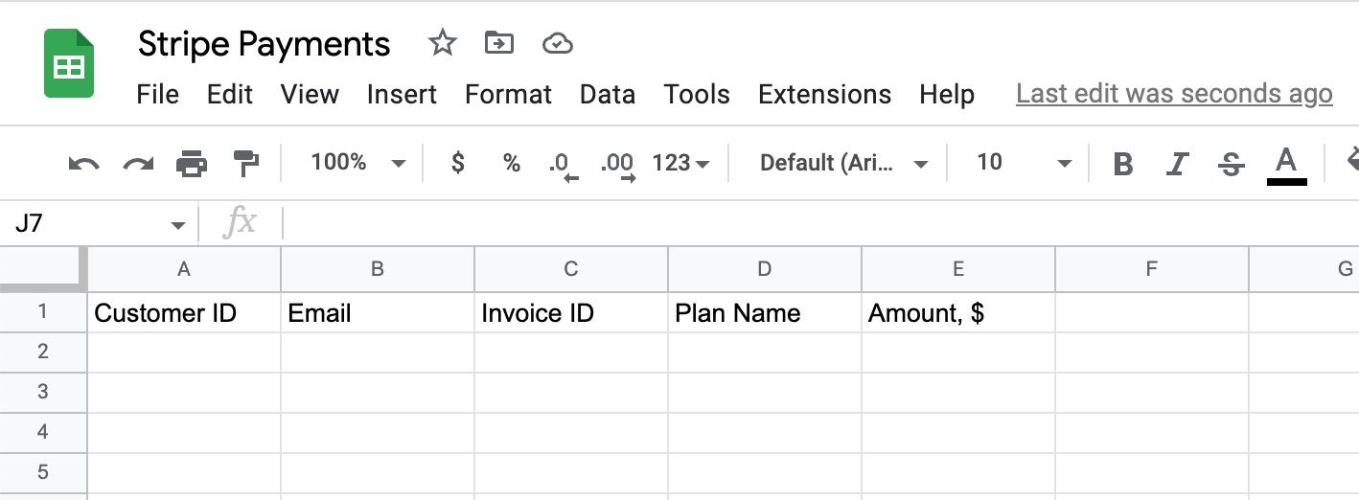Click the move to folder icon
Image resolution: width=1359 pixels, height=500 pixels.
click(498, 43)
